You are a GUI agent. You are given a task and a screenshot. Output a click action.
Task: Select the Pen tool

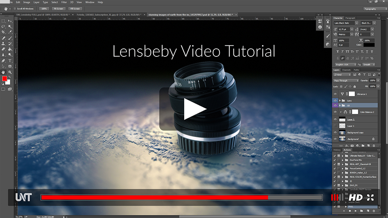click(x=3, y=61)
